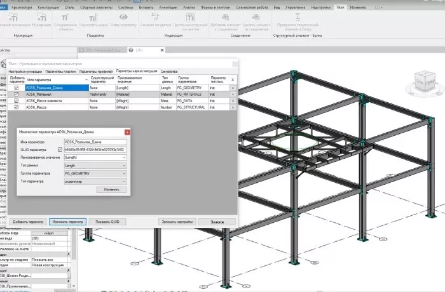Open the Тип данных dropdown
Image resolution: width=445 pixels, height=292 pixels.
tap(95, 165)
